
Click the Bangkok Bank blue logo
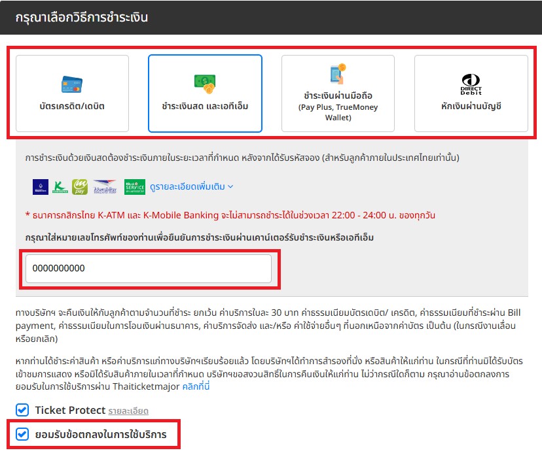pos(41,187)
